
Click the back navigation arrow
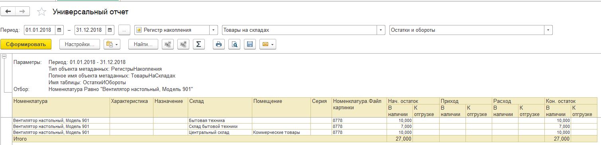(x=8, y=12)
